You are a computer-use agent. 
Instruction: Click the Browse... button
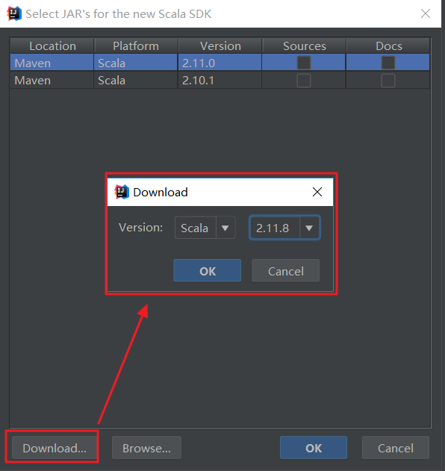(146, 448)
